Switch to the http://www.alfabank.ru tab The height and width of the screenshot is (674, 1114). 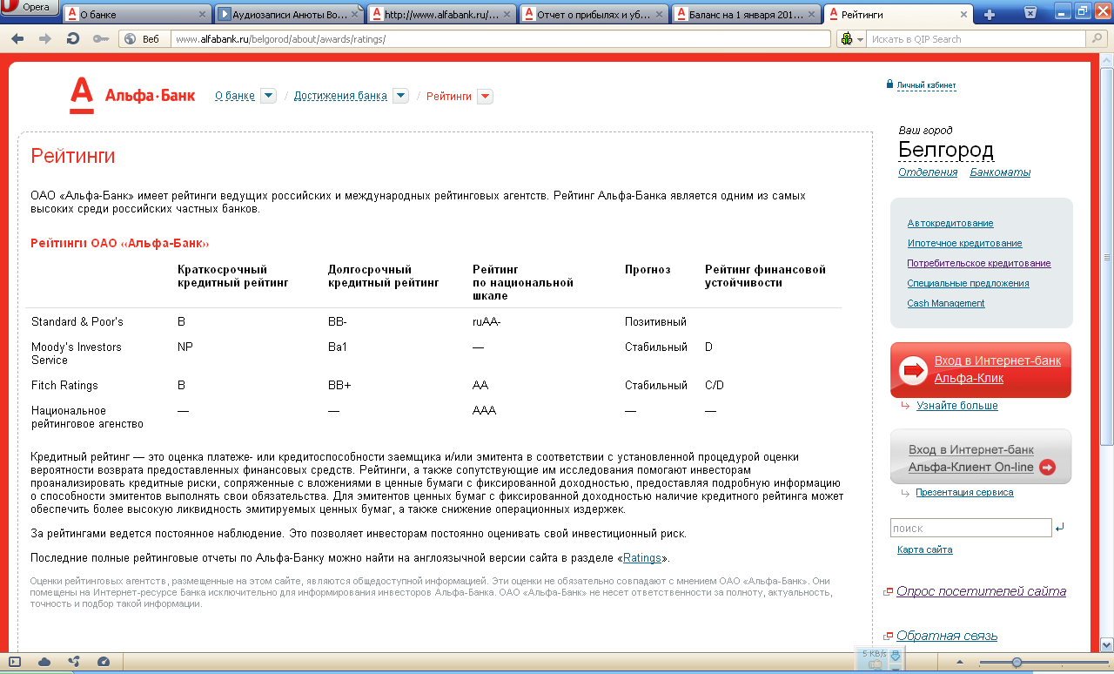point(441,15)
